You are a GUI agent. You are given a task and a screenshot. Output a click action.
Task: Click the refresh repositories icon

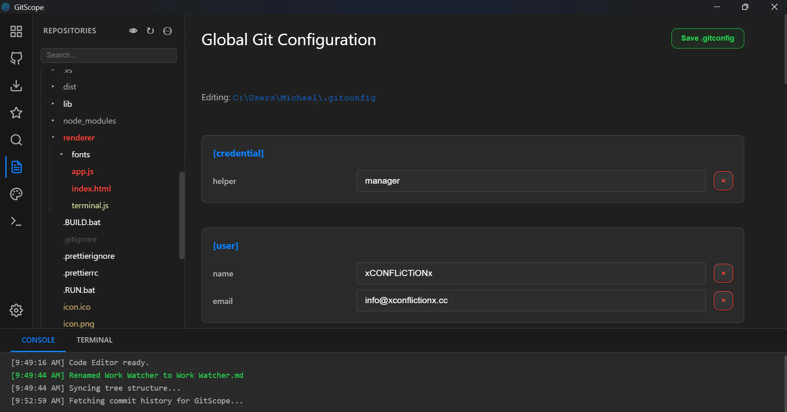coord(150,31)
